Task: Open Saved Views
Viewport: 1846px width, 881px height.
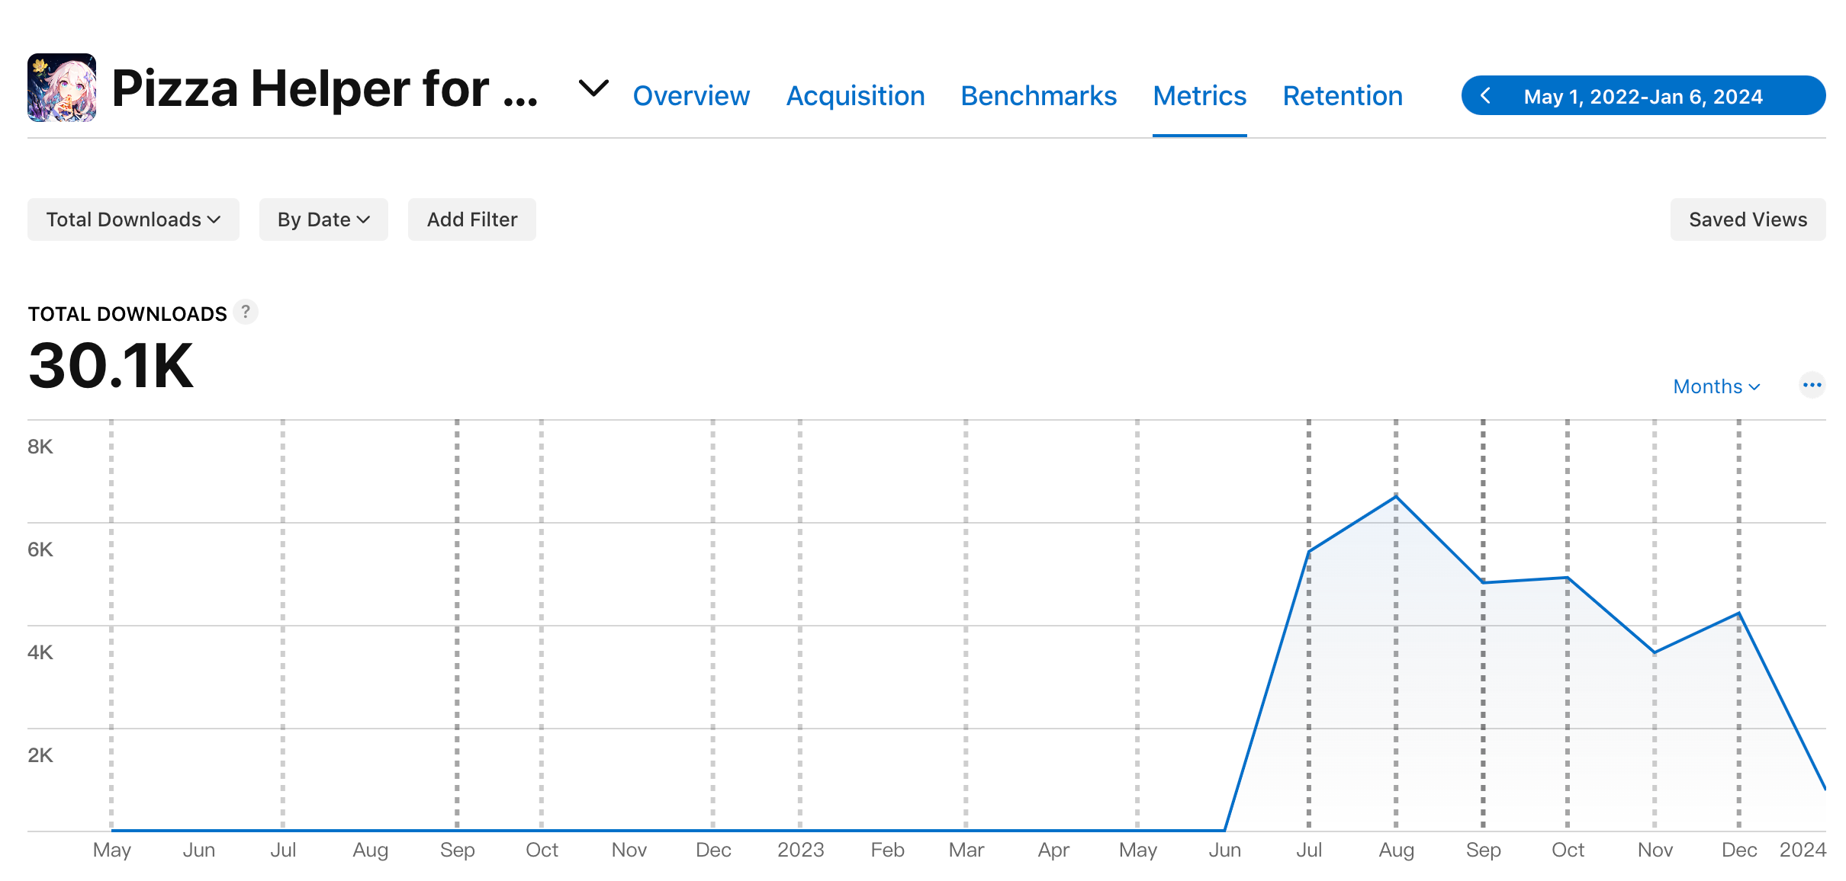Action: pyautogui.click(x=1748, y=219)
